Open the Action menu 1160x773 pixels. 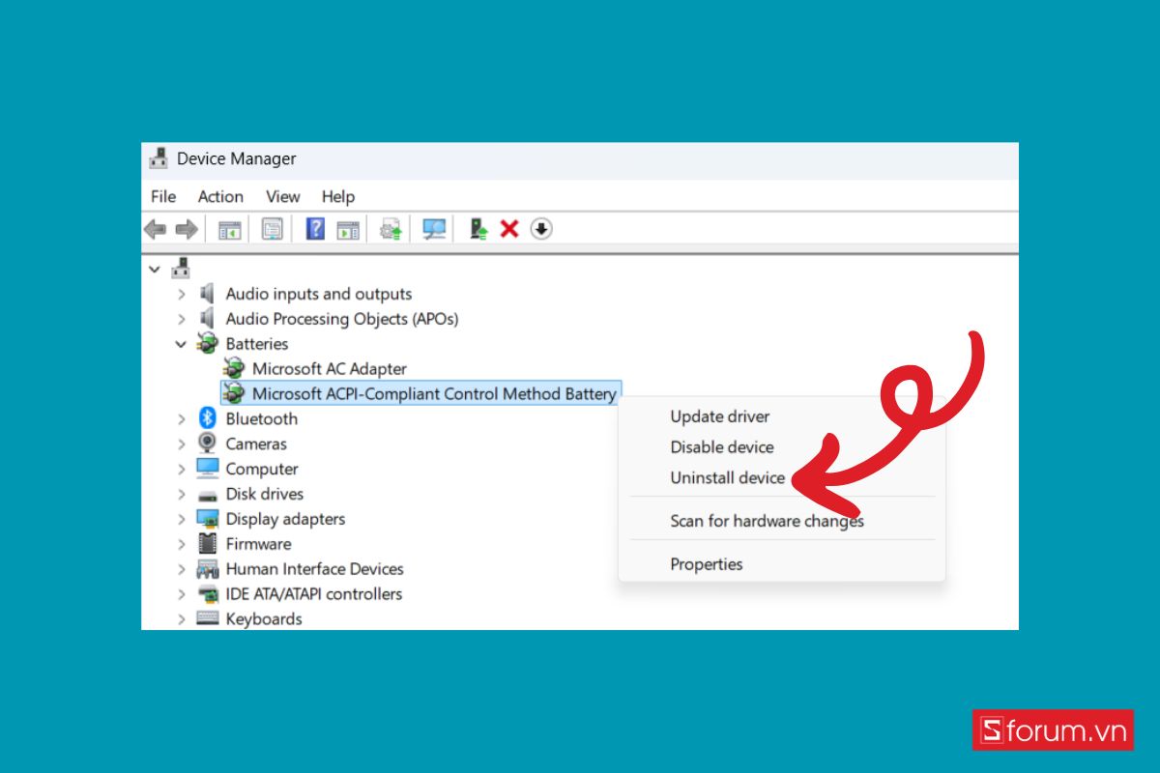(x=220, y=196)
